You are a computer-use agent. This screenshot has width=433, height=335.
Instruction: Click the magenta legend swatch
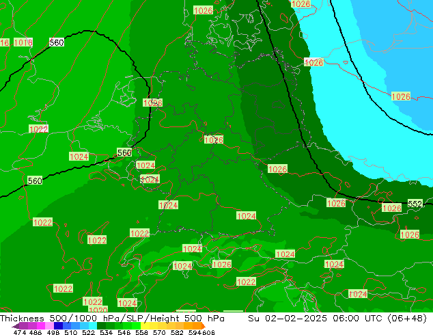pyautogui.click(x=40, y=326)
